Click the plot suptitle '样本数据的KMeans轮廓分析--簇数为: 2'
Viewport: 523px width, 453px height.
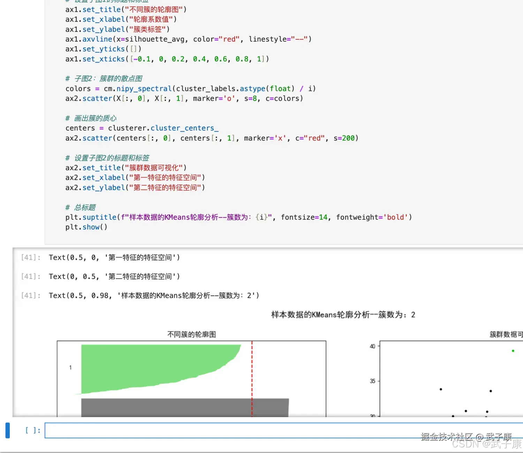[343, 315]
